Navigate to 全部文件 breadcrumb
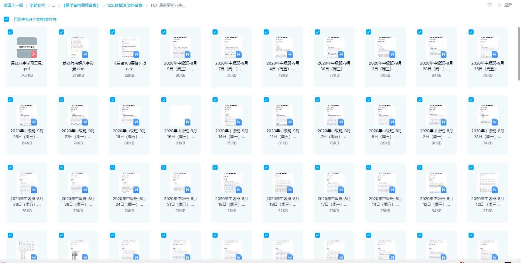This screenshot has height=263, width=521. pos(37,5)
